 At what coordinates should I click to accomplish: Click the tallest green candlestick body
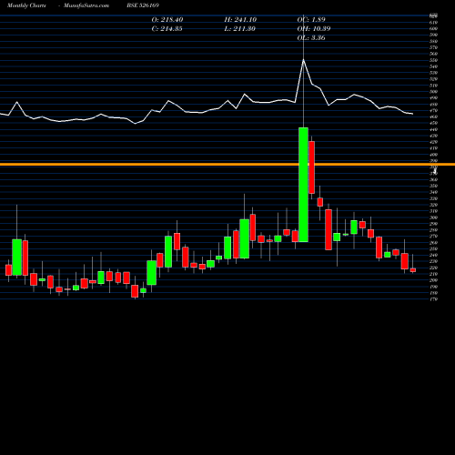pos(303,185)
